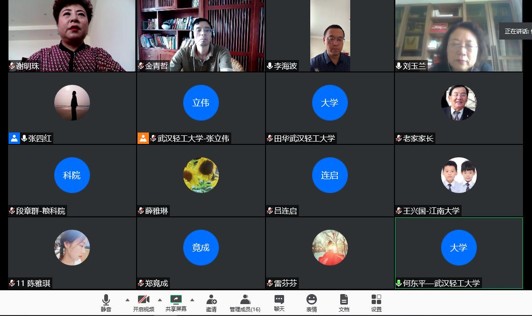Click the 薛雅琳 sunflower avatar
The width and height of the screenshot is (532, 316).
201,175
